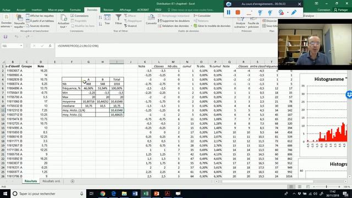
Task: Open PowerPoint from the taskbar
Action: [x=156, y=194]
